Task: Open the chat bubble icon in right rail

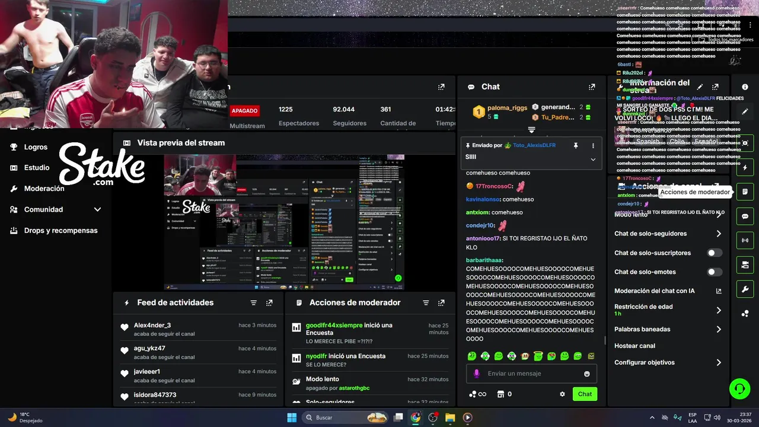Action: 745,216
